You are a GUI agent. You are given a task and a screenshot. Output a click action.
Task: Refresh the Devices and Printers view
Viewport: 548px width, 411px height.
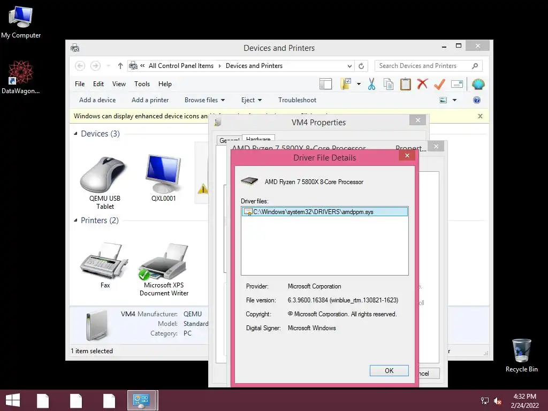pyautogui.click(x=361, y=66)
